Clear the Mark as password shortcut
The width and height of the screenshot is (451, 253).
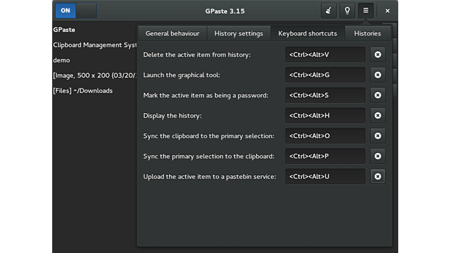(x=377, y=96)
